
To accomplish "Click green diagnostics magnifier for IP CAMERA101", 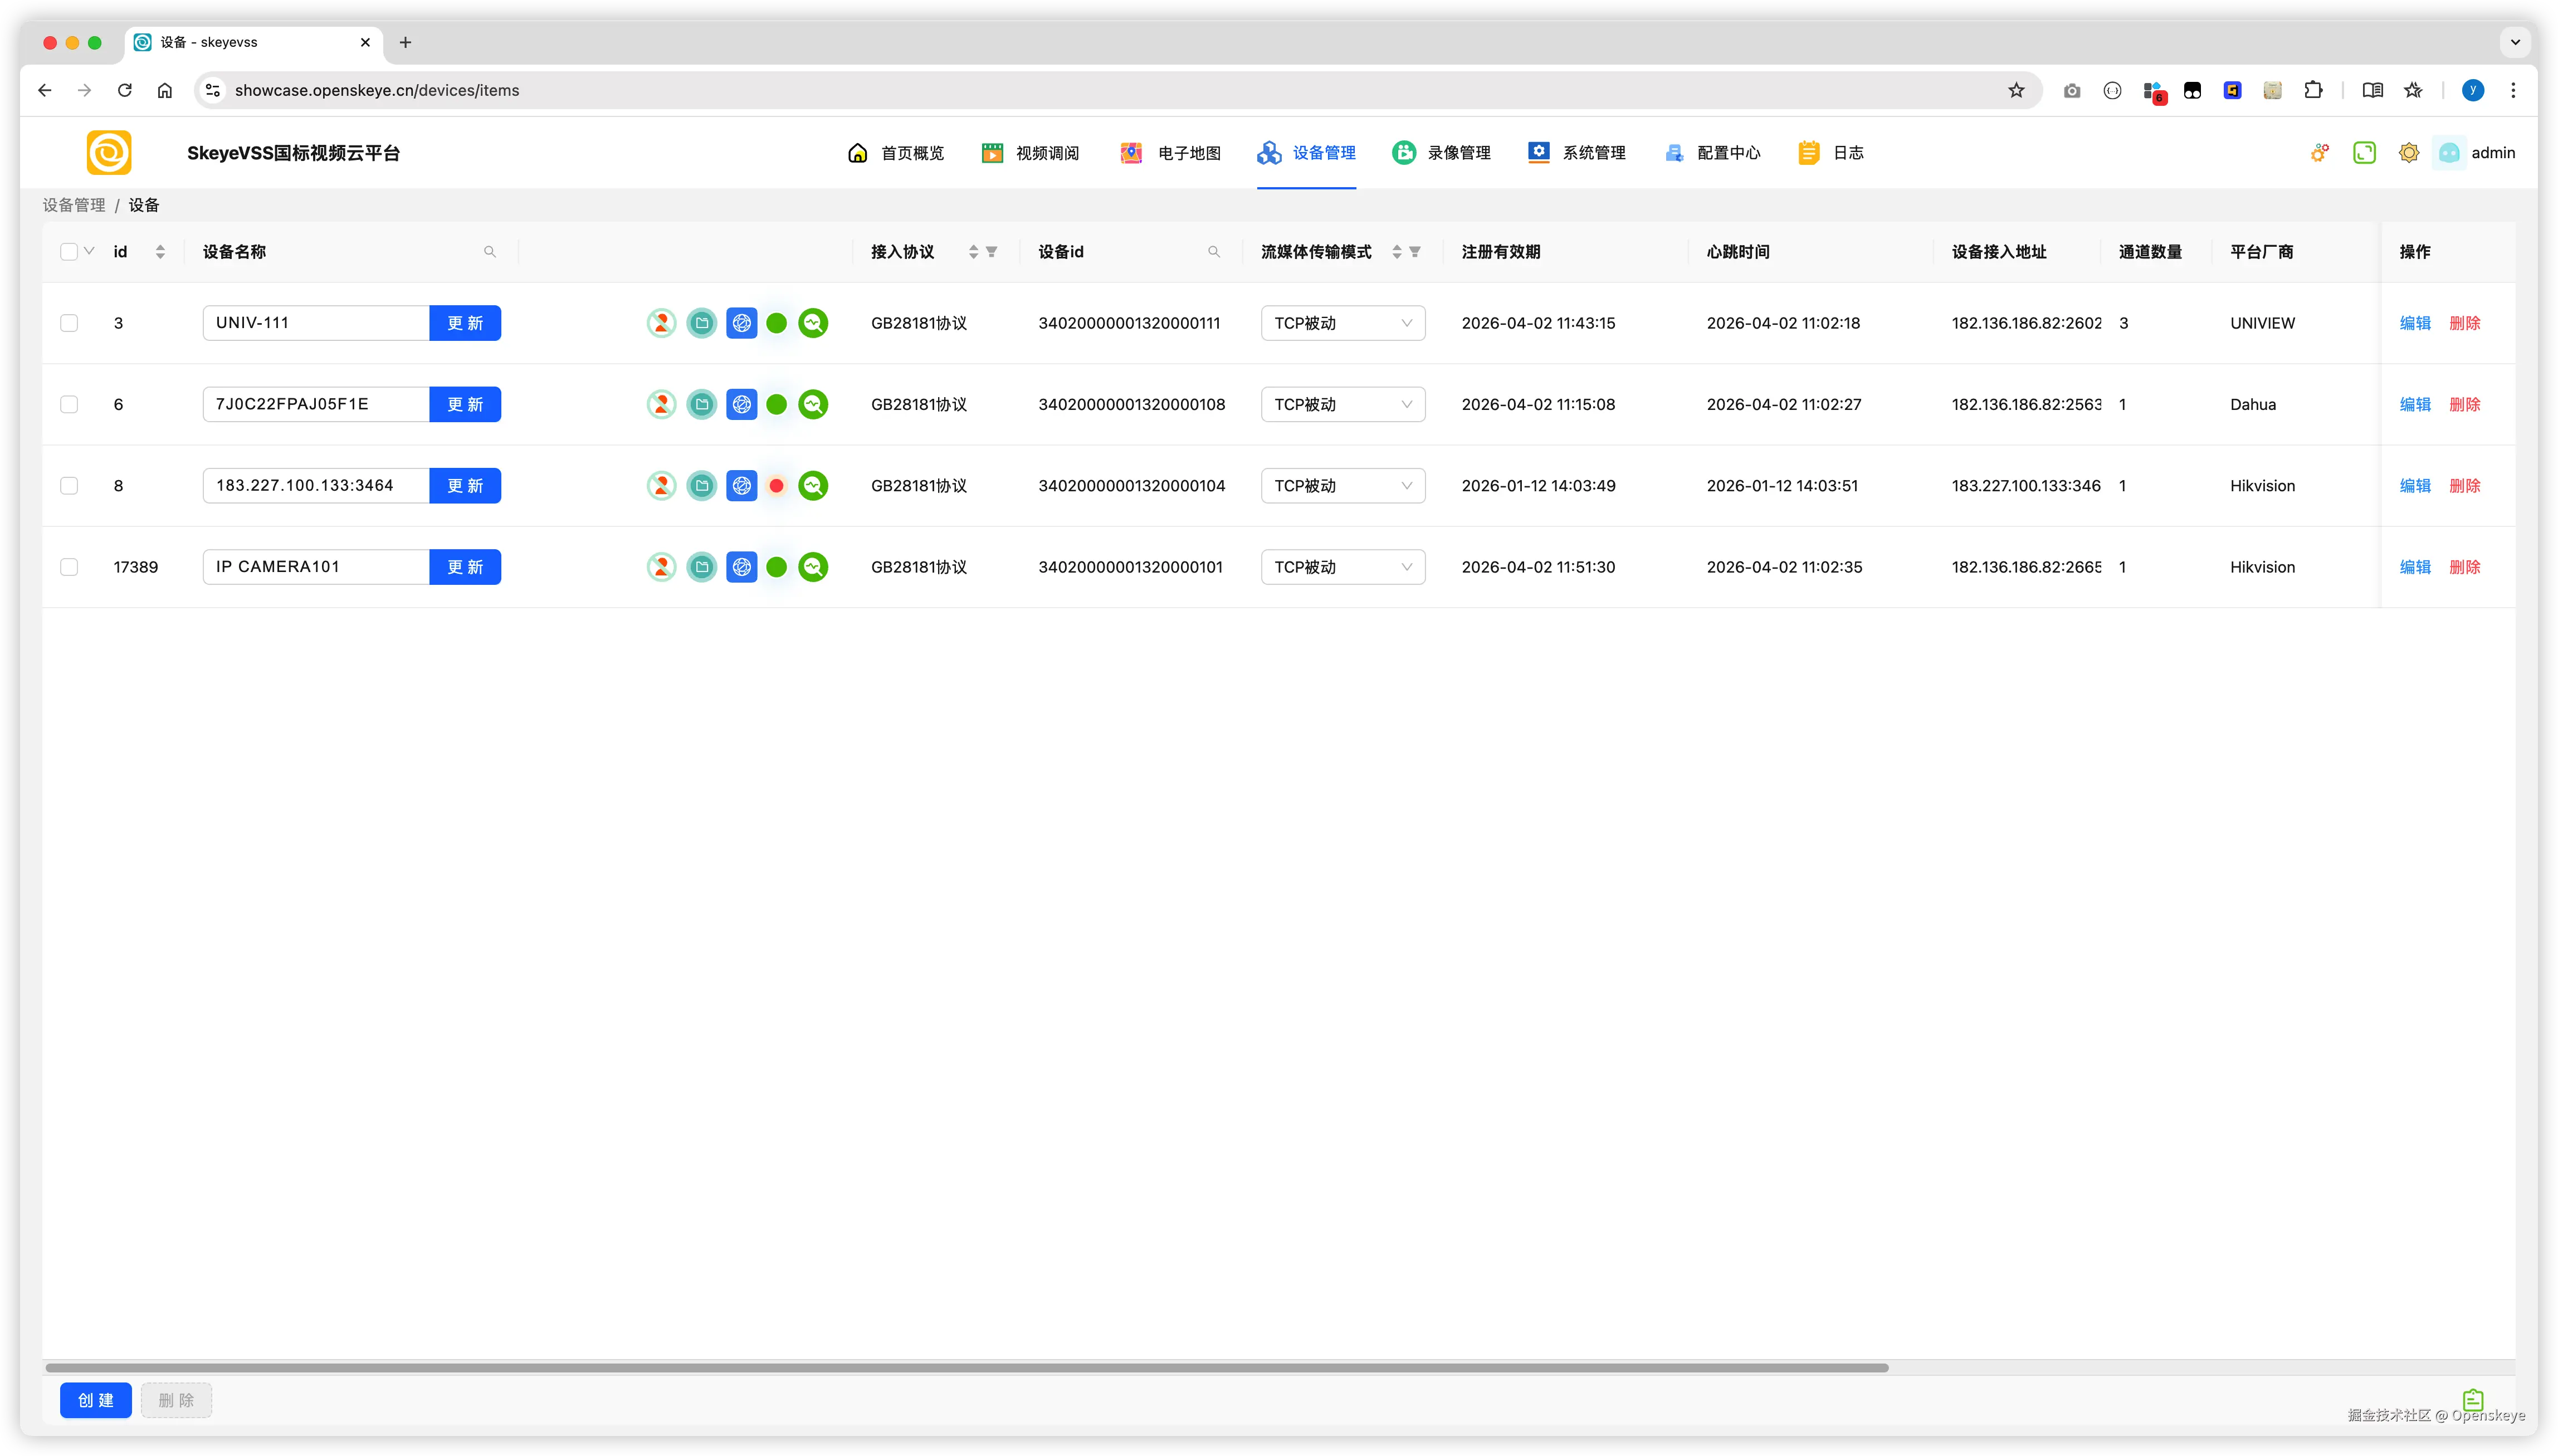I will point(813,567).
